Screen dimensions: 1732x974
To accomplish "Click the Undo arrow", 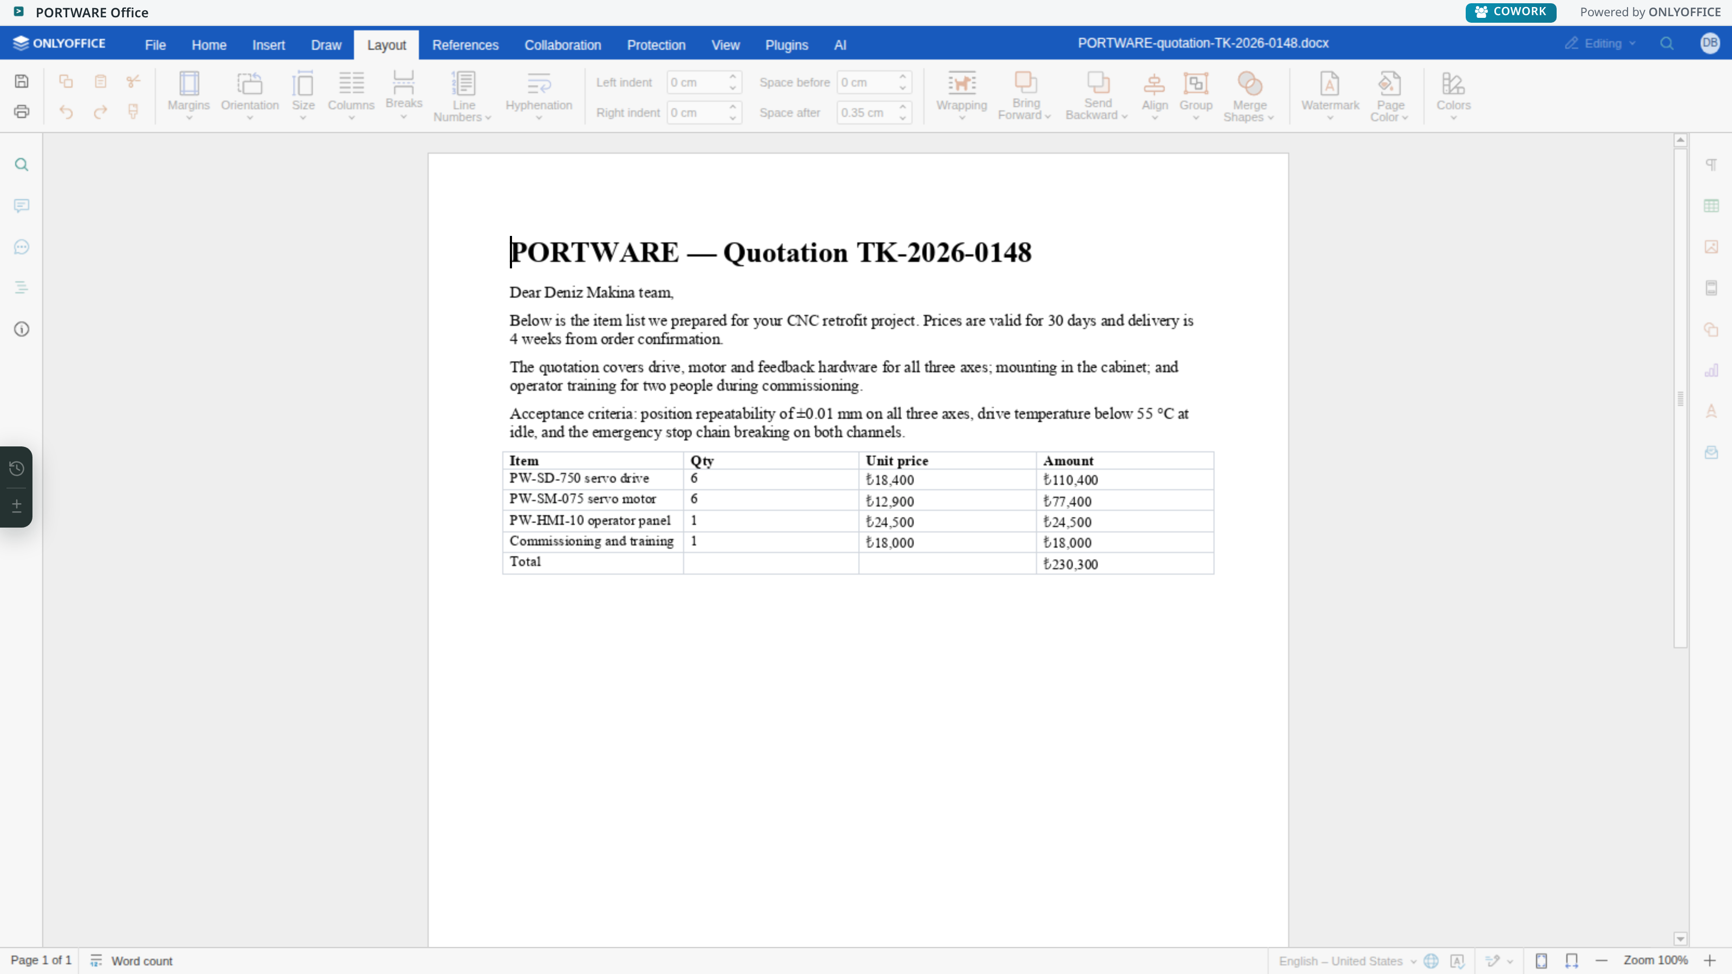I will [x=66, y=111].
